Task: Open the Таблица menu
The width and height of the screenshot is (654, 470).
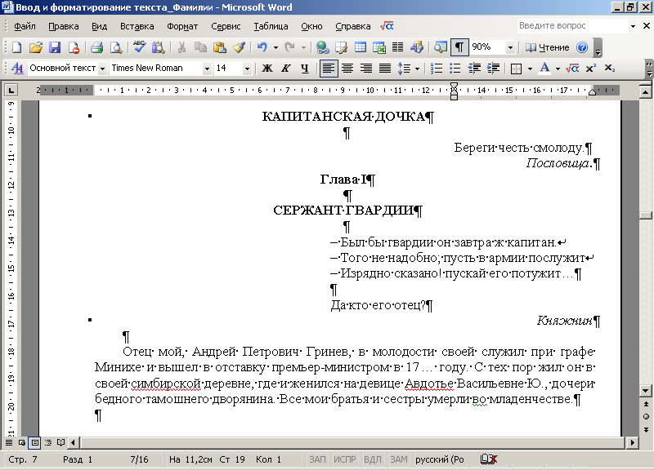Action: click(271, 26)
